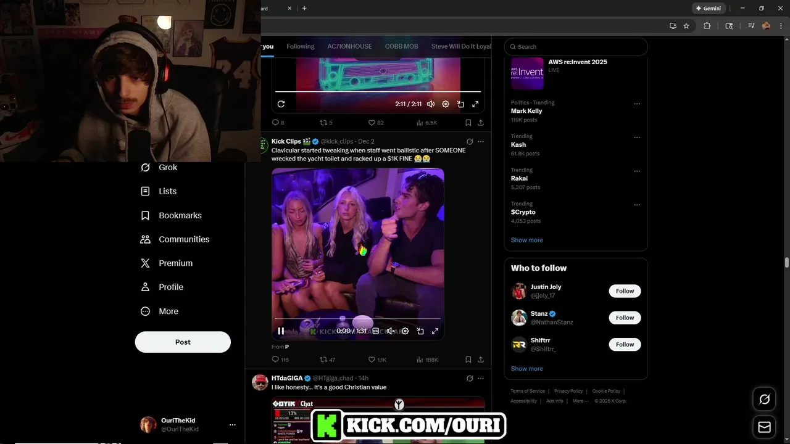Follow Stanz
The image size is (790, 444).
click(625, 318)
